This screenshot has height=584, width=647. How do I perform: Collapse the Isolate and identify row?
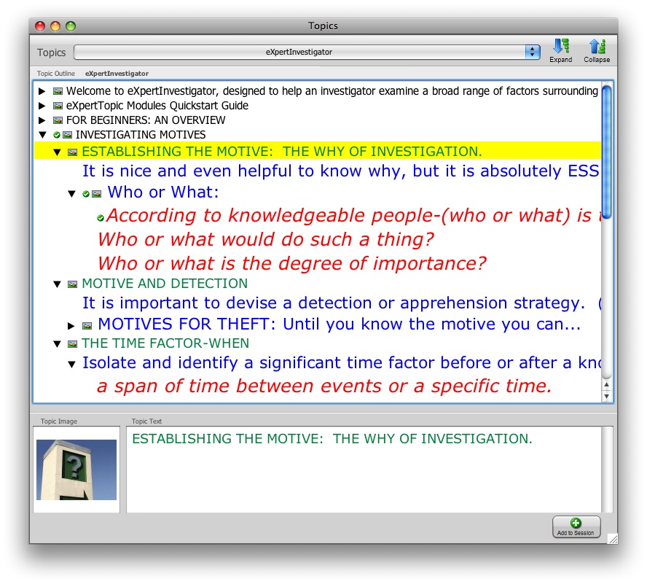[x=72, y=365]
